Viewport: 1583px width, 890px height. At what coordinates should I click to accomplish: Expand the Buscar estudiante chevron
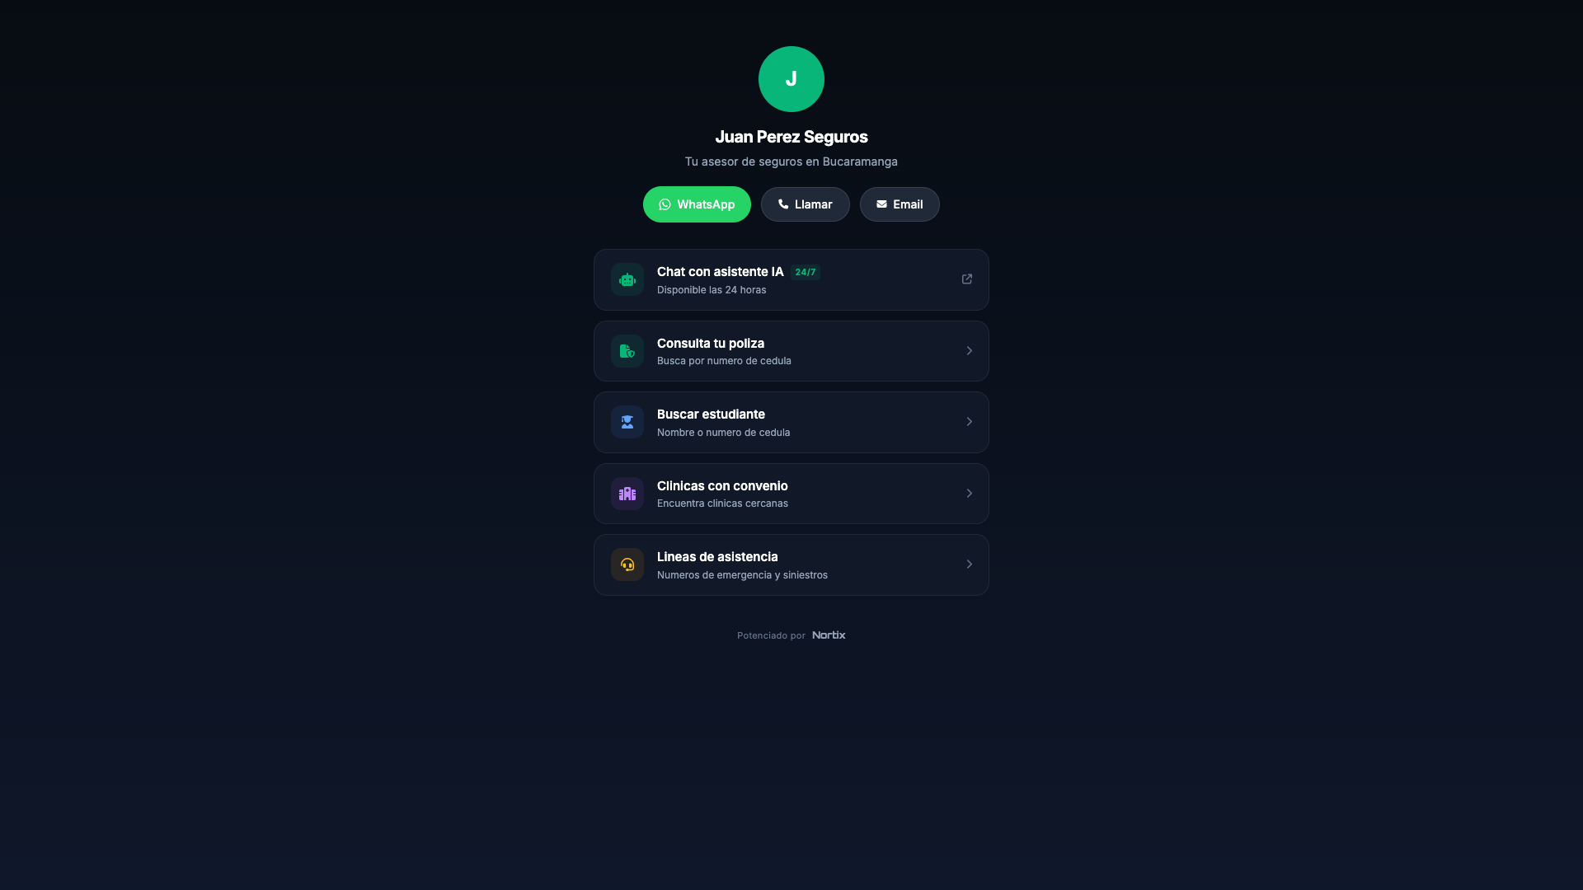coord(969,421)
